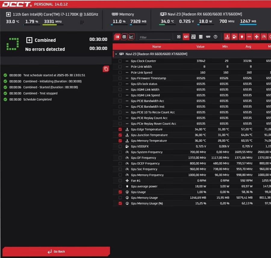Check the Pcie Link Width checkbox
Image resolution: width=271 pixels, height=258 pixels.
point(120,67)
